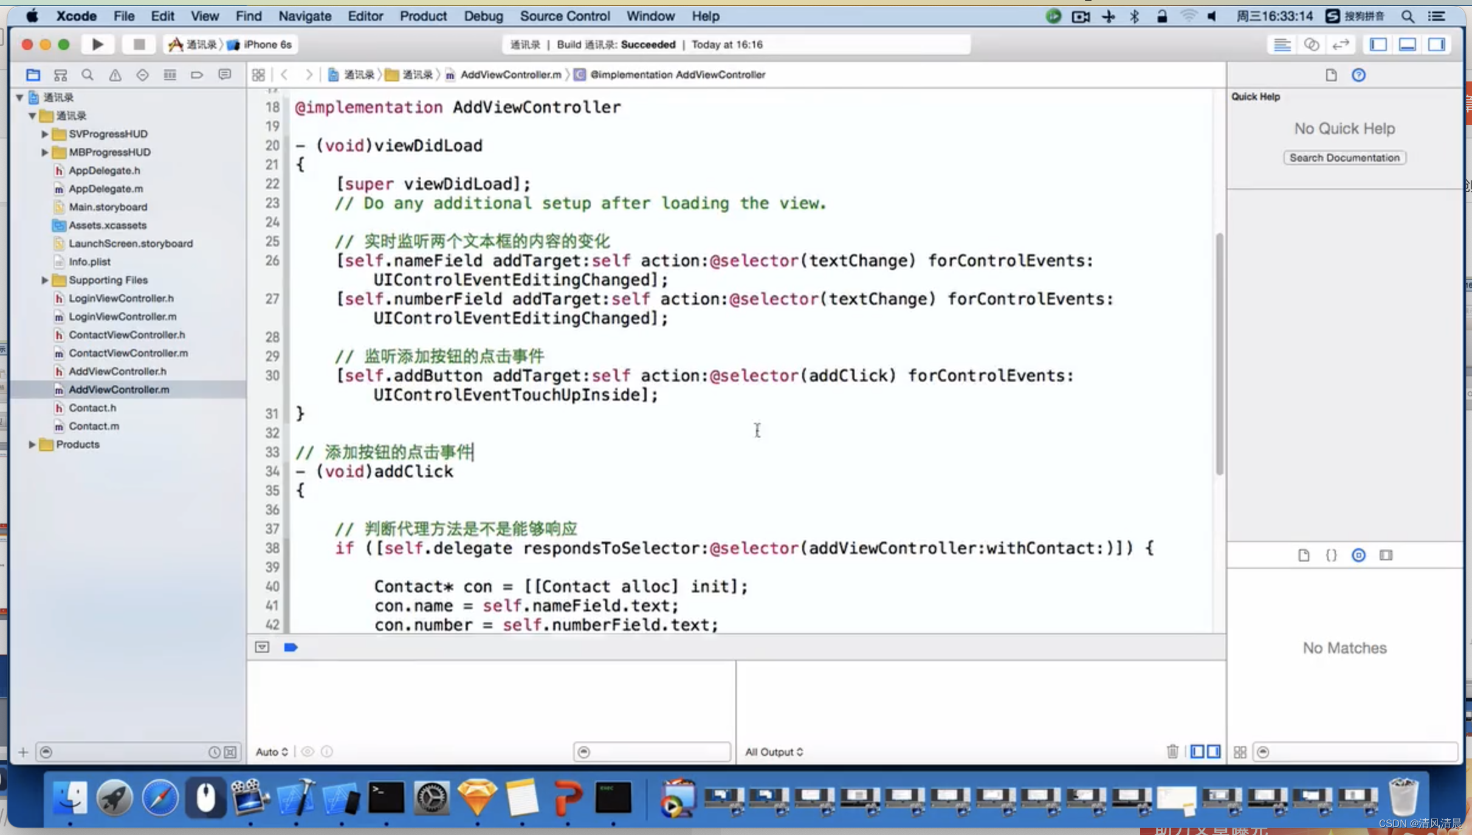Click the Run button to build project

pos(97,44)
